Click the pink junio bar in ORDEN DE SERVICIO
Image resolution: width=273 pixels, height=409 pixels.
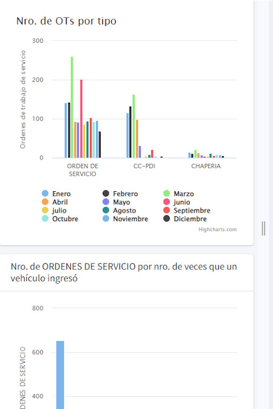coord(81,119)
